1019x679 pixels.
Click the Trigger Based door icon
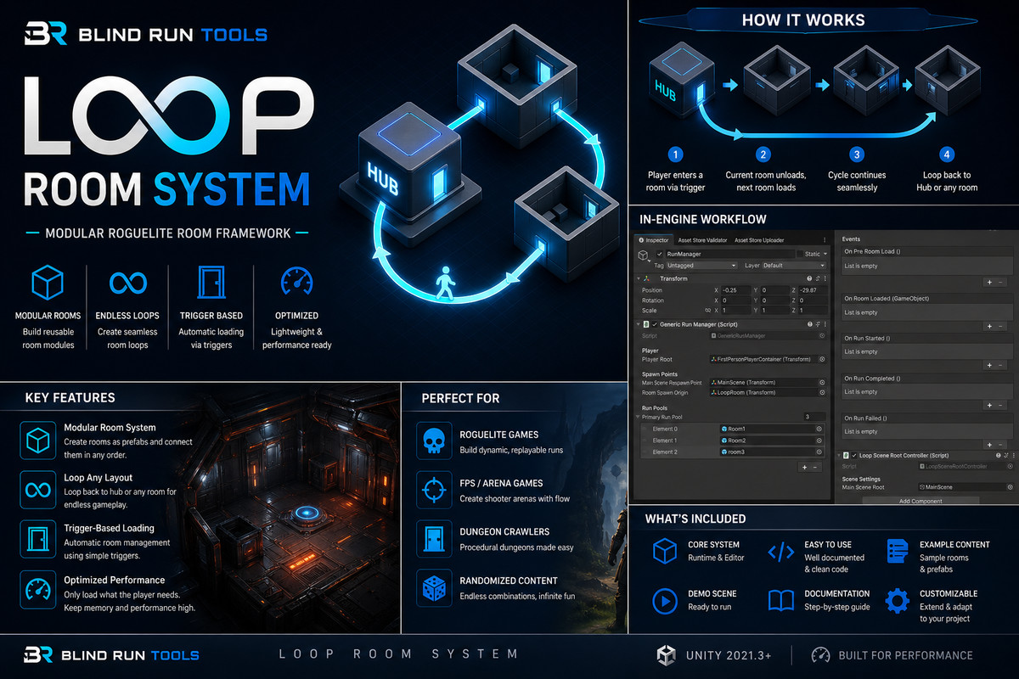pyautogui.click(x=211, y=282)
